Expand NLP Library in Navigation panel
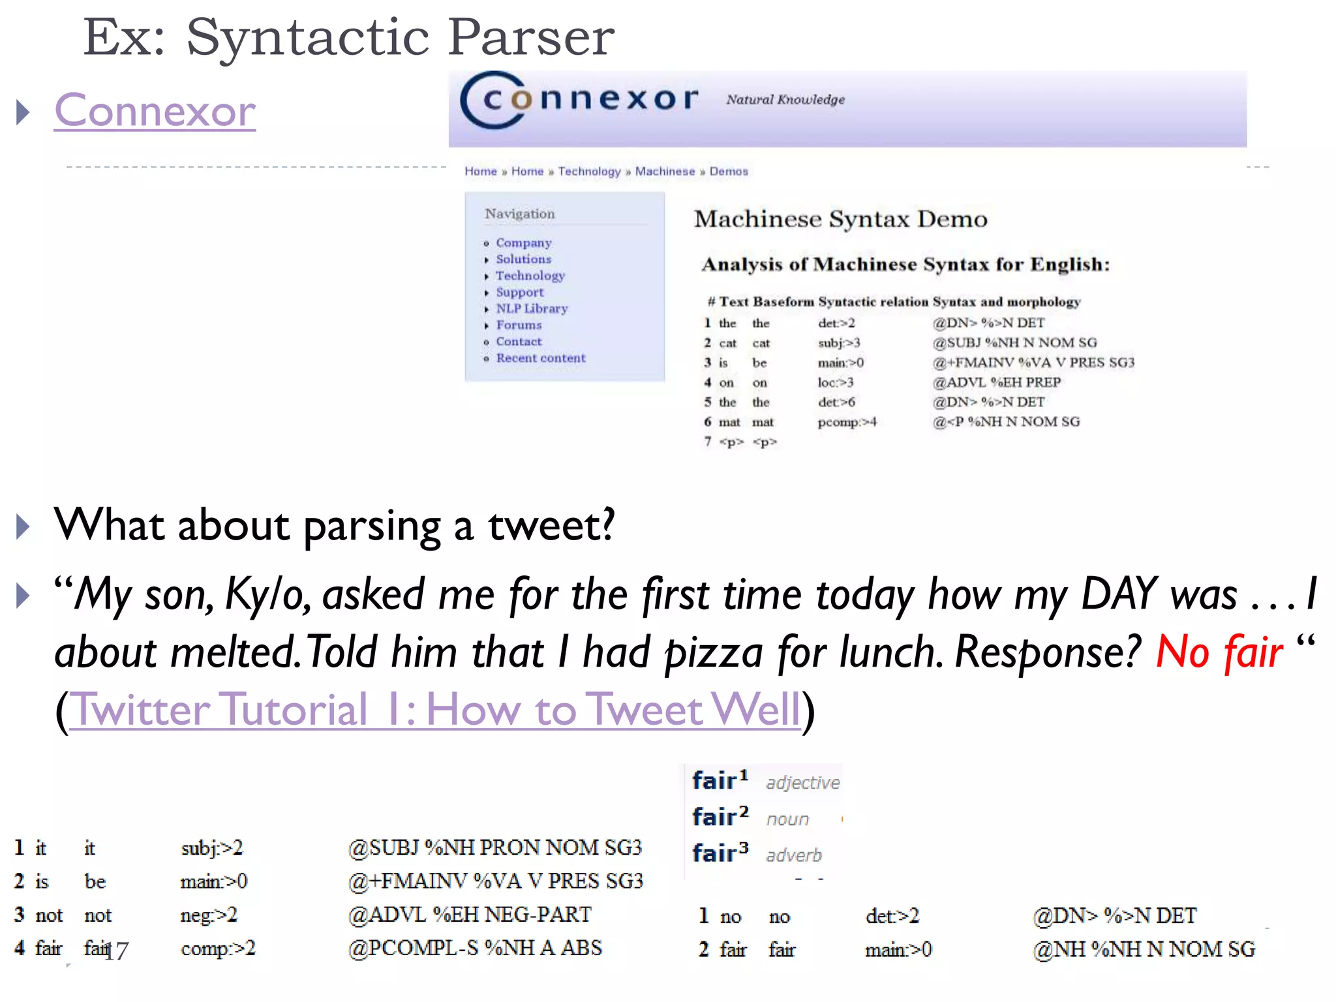This screenshot has height=1002, width=1336. (x=532, y=309)
